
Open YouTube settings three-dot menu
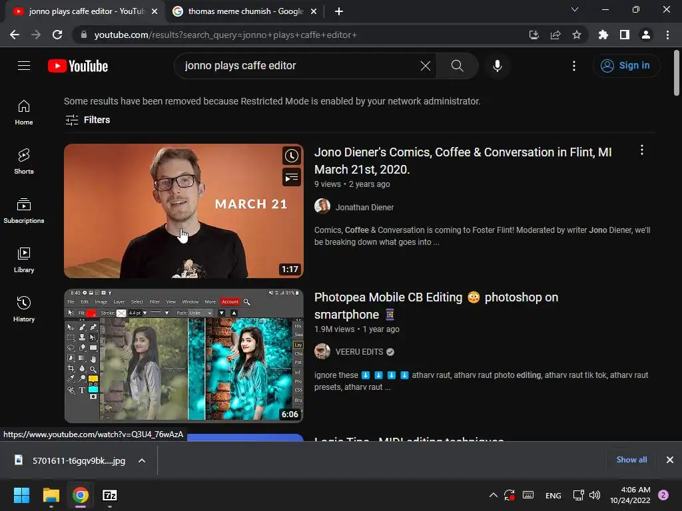(573, 66)
